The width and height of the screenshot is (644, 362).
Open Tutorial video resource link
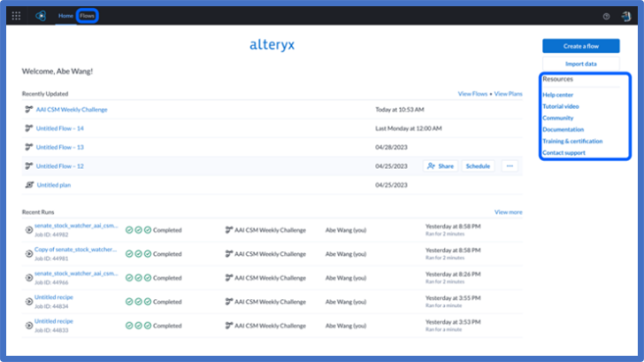tap(561, 106)
